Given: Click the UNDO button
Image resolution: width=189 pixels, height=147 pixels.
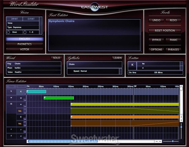Looking at the screenshot, I should point(156,20).
